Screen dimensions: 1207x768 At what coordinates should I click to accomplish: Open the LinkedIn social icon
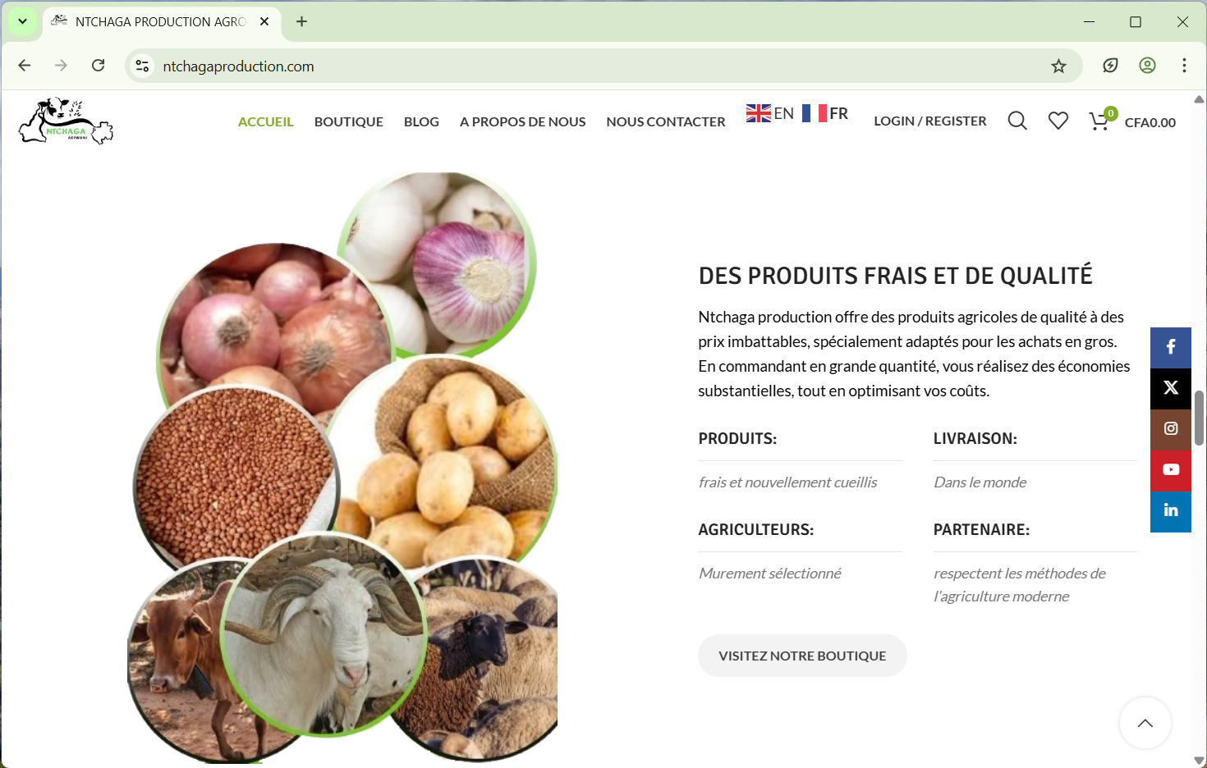point(1171,511)
